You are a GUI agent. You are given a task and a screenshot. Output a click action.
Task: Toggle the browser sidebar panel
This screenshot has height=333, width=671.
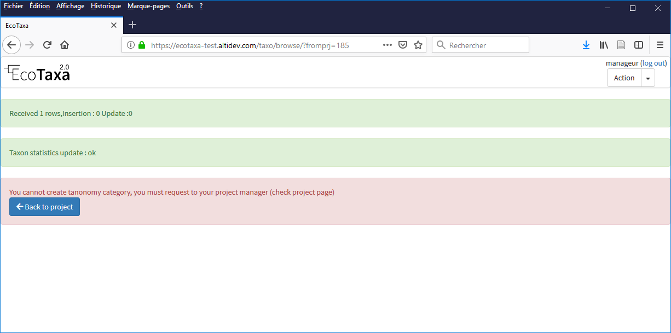pyautogui.click(x=639, y=45)
